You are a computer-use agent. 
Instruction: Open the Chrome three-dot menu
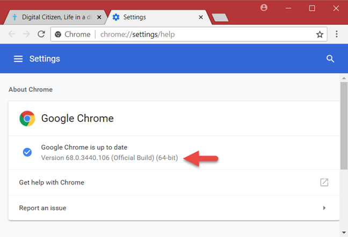pyautogui.click(x=337, y=34)
